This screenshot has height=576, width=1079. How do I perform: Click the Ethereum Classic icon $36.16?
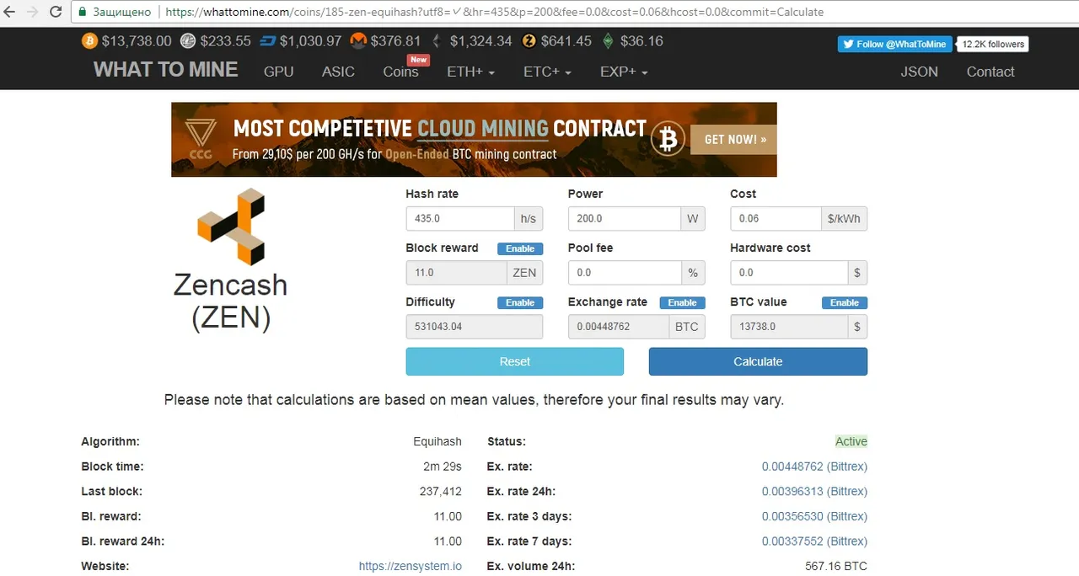point(608,40)
